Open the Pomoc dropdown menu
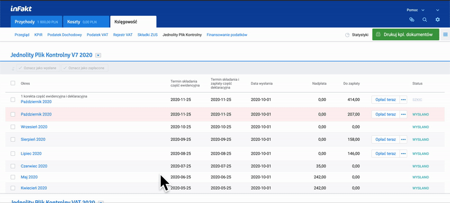The width and height of the screenshot is (450, 203). pos(415,10)
